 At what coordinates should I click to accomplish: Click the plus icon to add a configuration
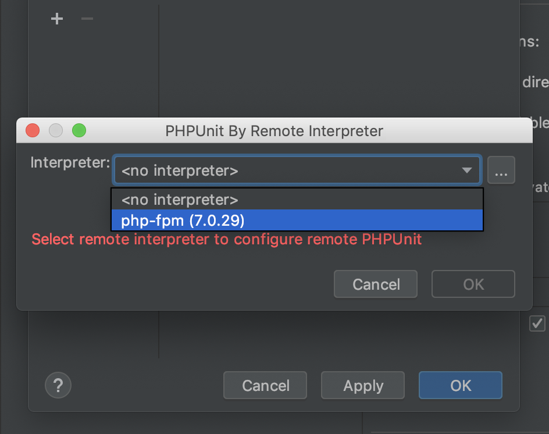[x=56, y=19]
